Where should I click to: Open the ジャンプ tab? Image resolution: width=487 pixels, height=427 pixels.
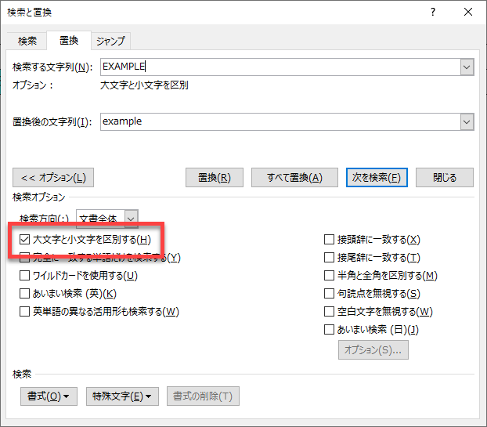tap(110, 41)
